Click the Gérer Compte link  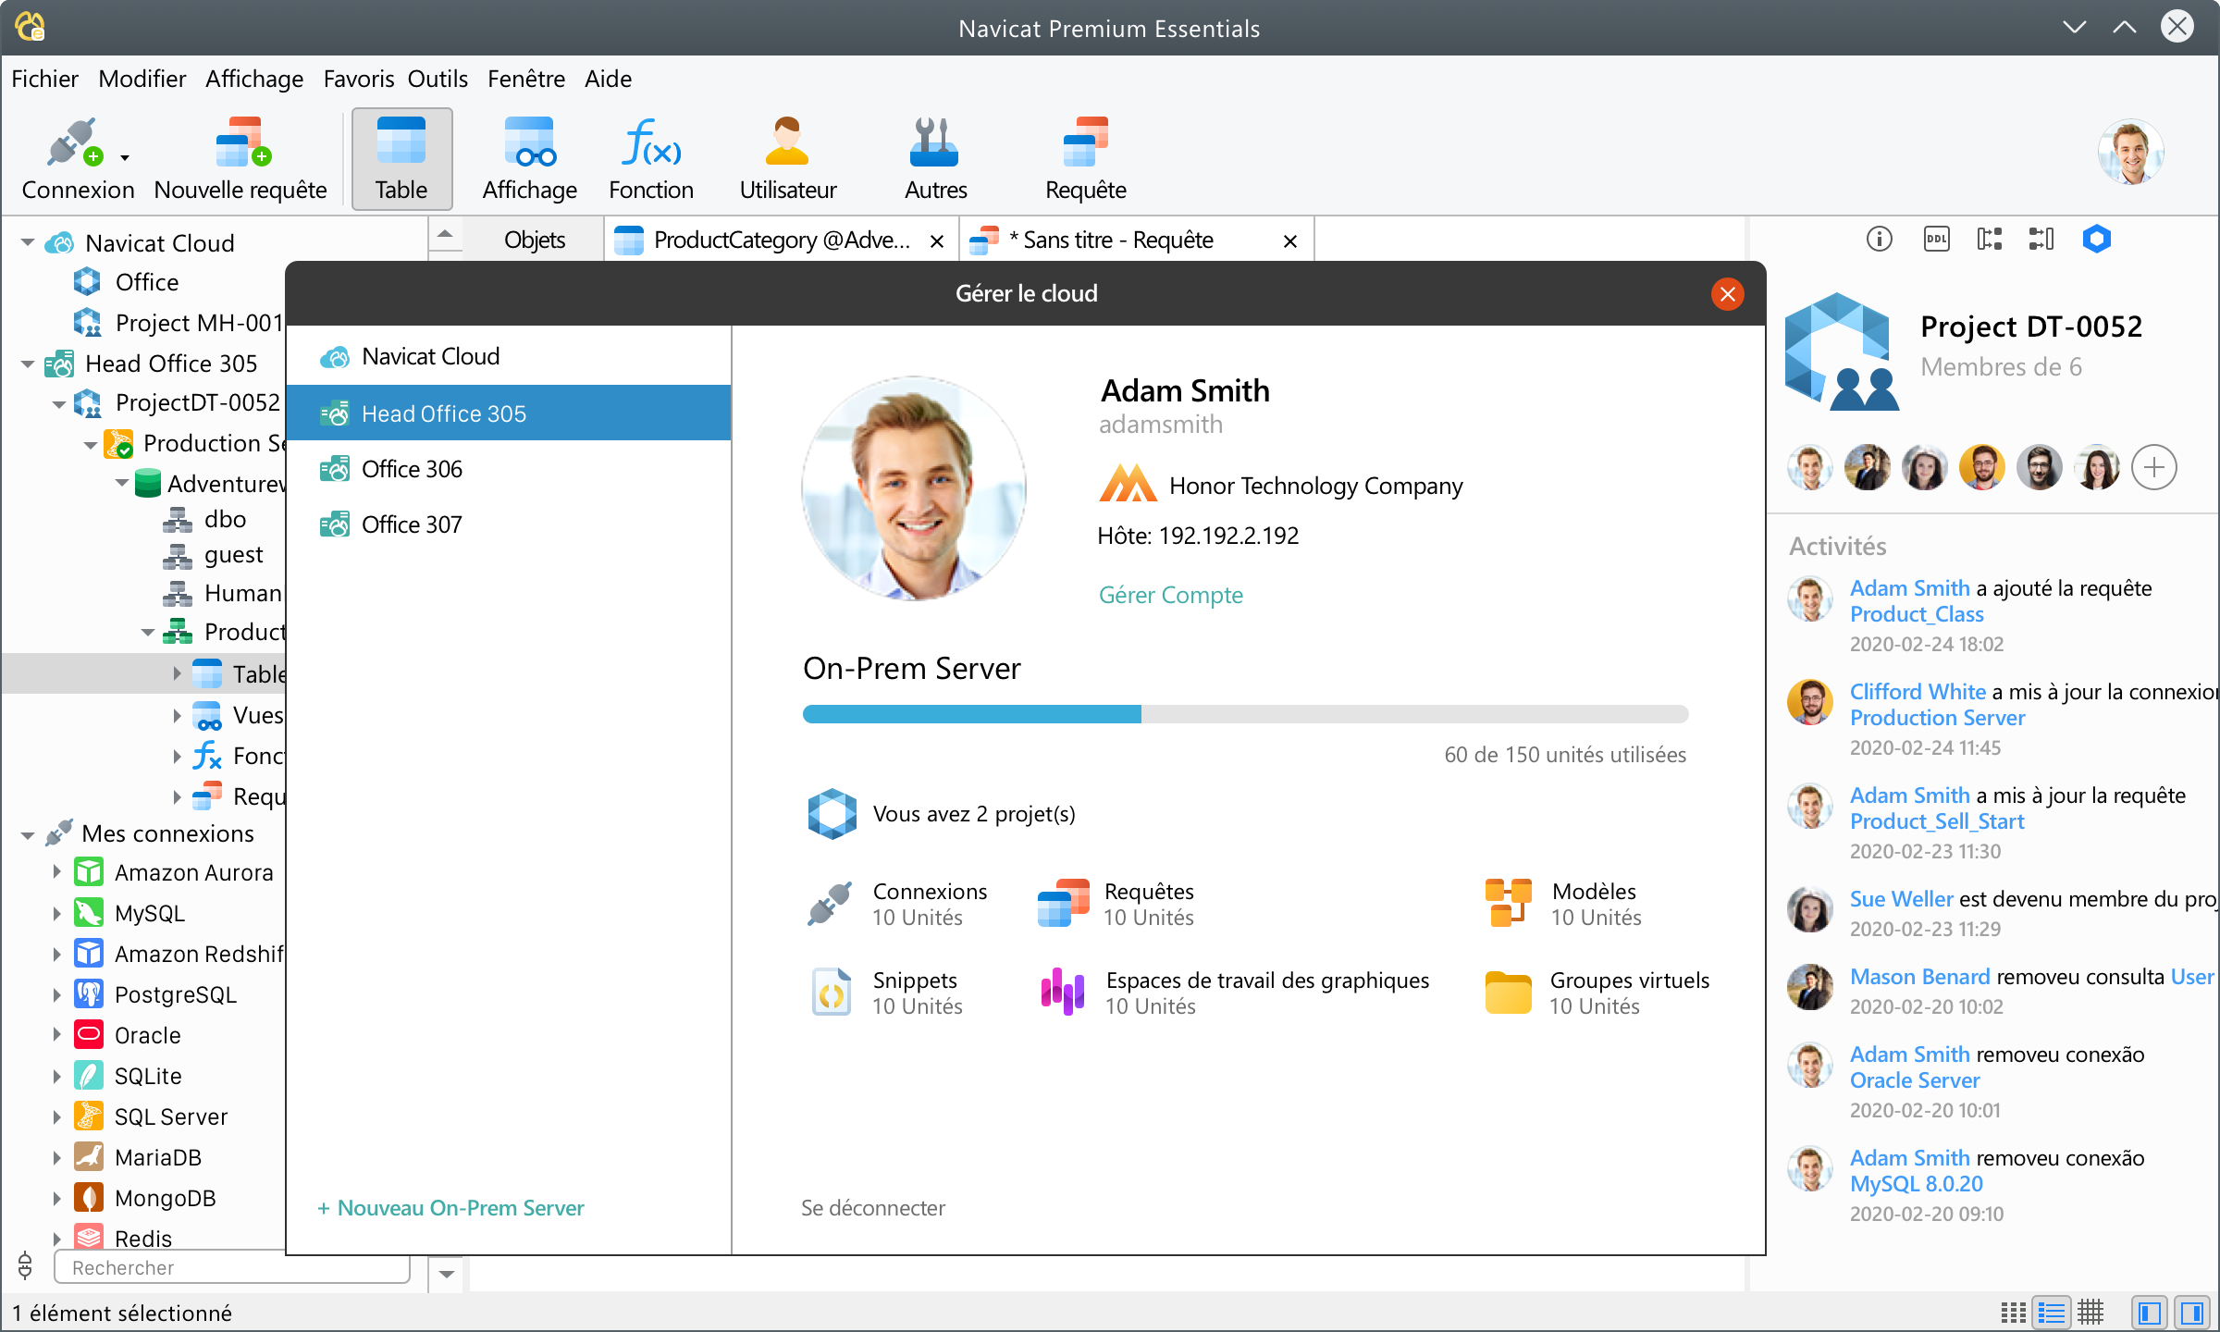tap(1170, 595)
